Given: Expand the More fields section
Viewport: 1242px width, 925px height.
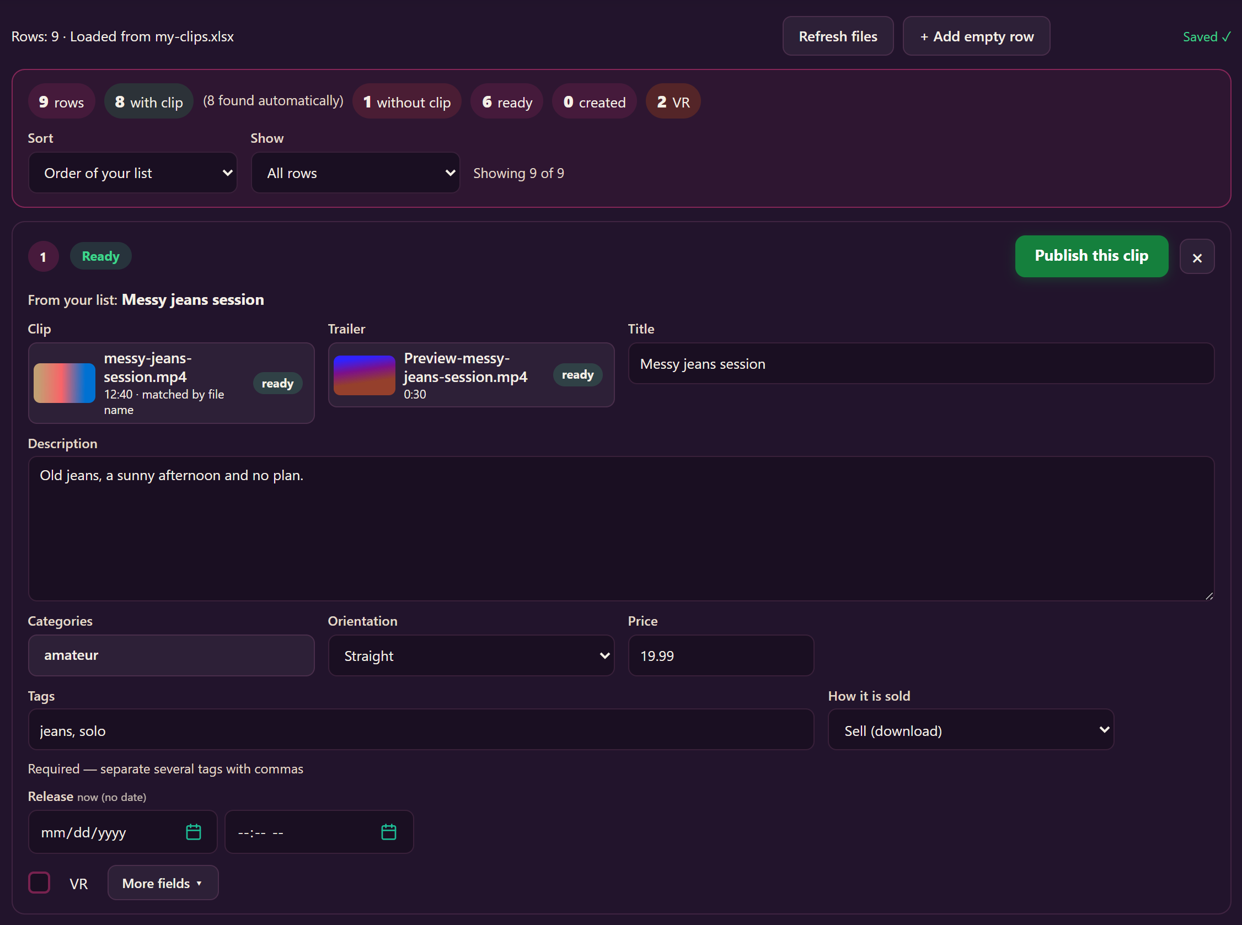Looking at the screenshot, I should 163,883.
